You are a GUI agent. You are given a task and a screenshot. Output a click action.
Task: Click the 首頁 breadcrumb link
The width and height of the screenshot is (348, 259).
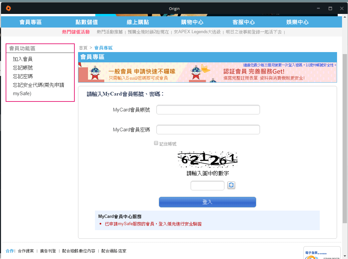[83, 48]
